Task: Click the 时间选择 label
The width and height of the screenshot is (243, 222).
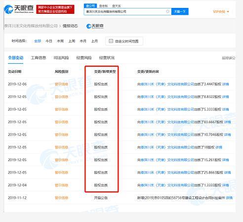Action: tap(19, 41)
